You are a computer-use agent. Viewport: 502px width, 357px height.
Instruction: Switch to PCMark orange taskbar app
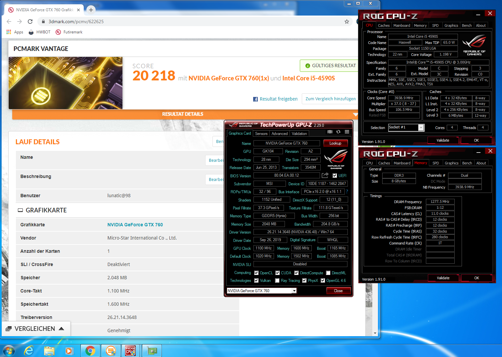click(x=111, y=350)
